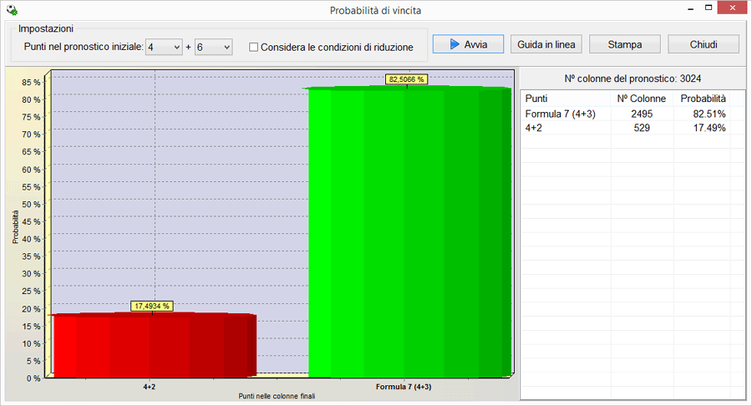Maximize the Probabilità di vincita window
Image resolution: width=752 pixels, height=406 pixels.
click(708, 8)
